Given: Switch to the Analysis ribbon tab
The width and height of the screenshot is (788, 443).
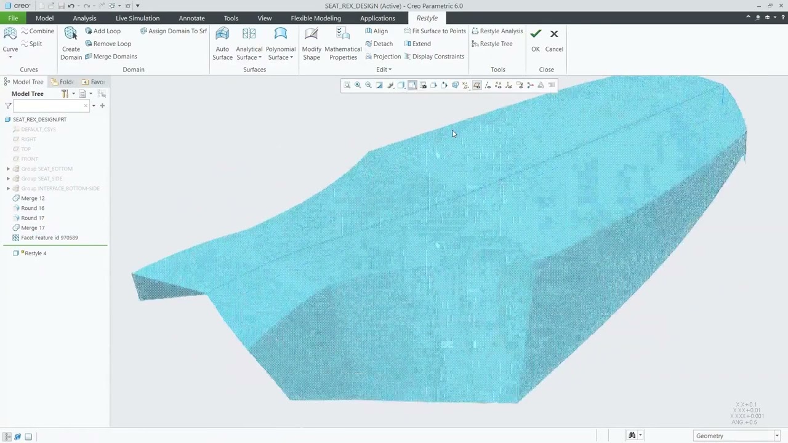Looking at the screenshot, I should point(84,18).
